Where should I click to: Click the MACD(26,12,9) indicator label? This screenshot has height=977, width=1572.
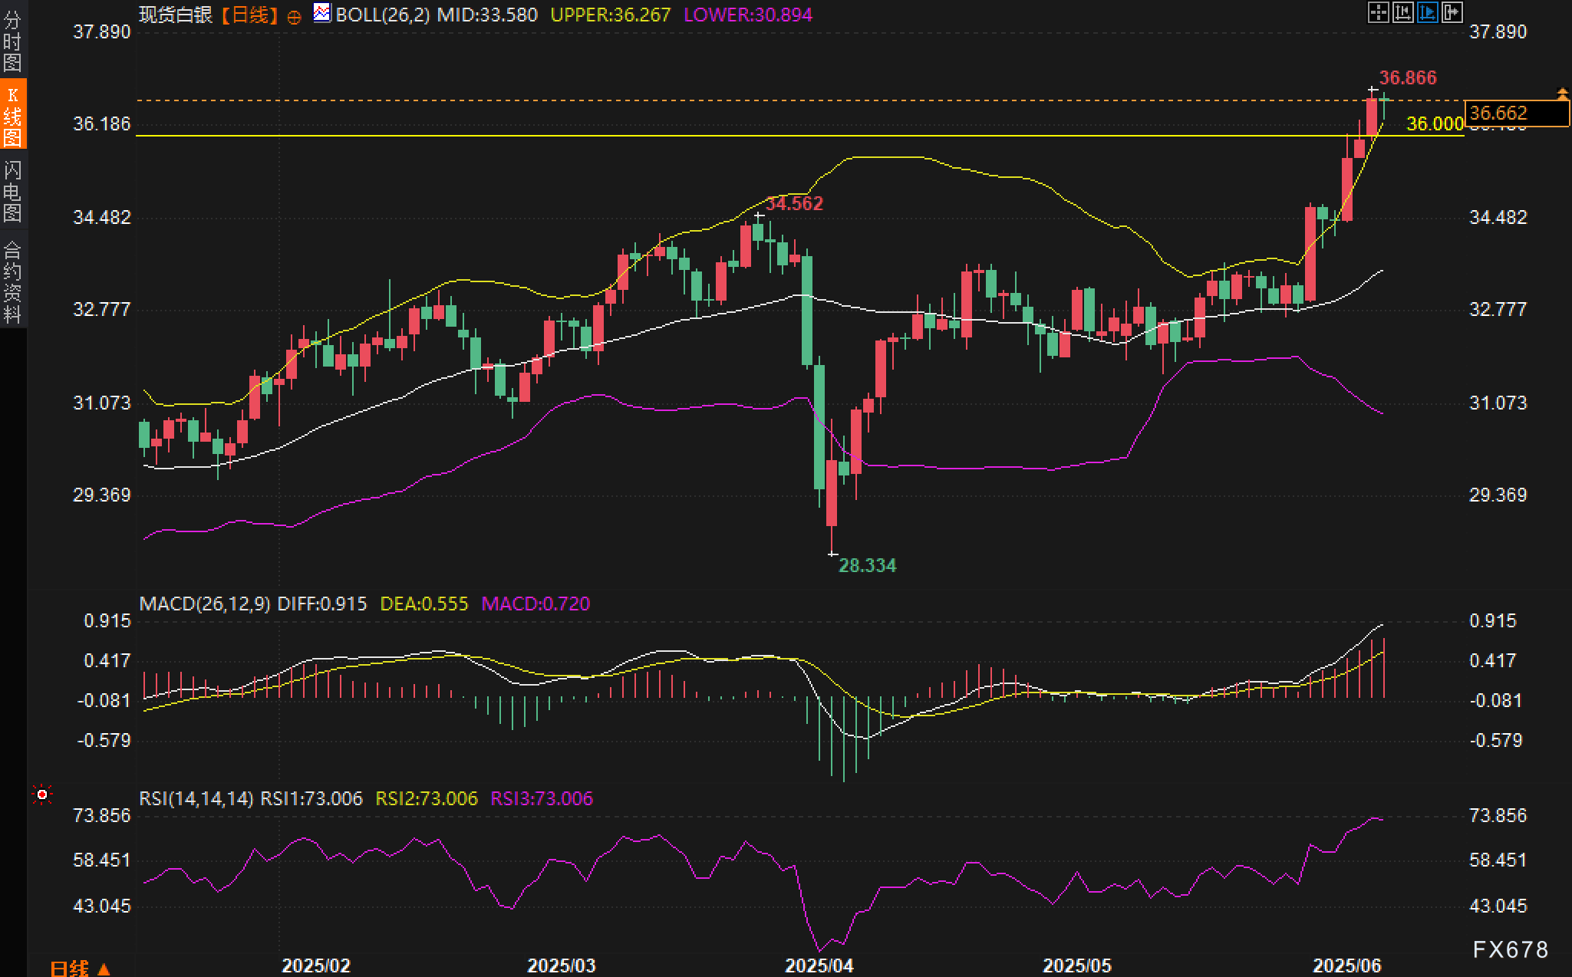point(205,604)
